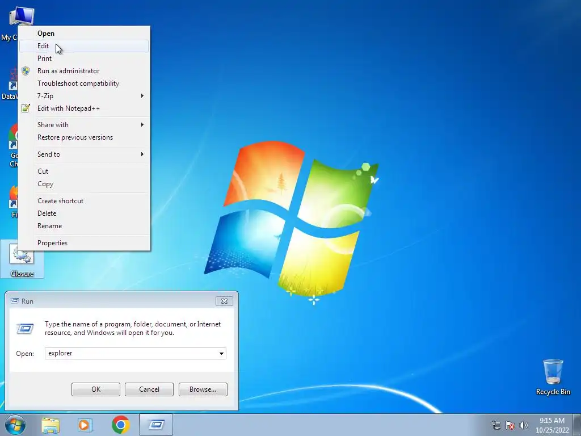Launch Windows Media Player from taskbar

(x=85, y=425)
